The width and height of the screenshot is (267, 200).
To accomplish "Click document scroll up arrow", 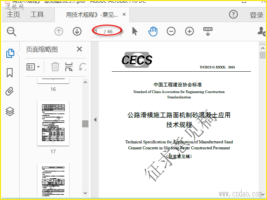I will coord(263,48).
